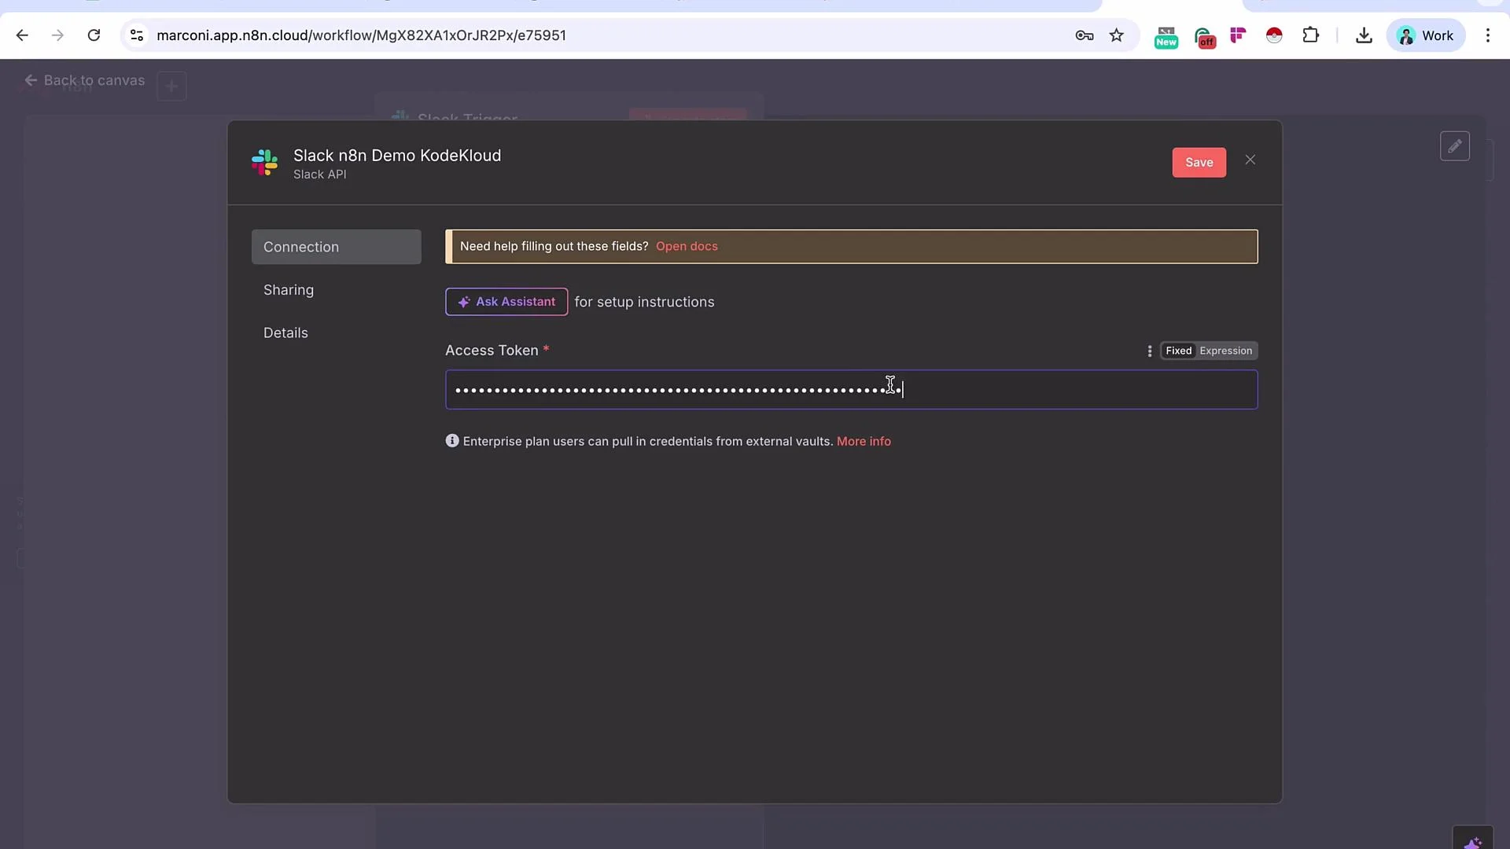The height and width of the screenshot is (849, 1510).
Task: Bookmark this page with the star icon
Action: click(x=1117, y=35)
